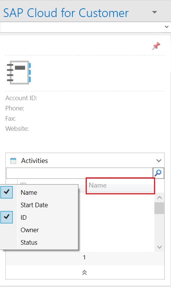Click the Activities calendar icon

pos(13,161)
